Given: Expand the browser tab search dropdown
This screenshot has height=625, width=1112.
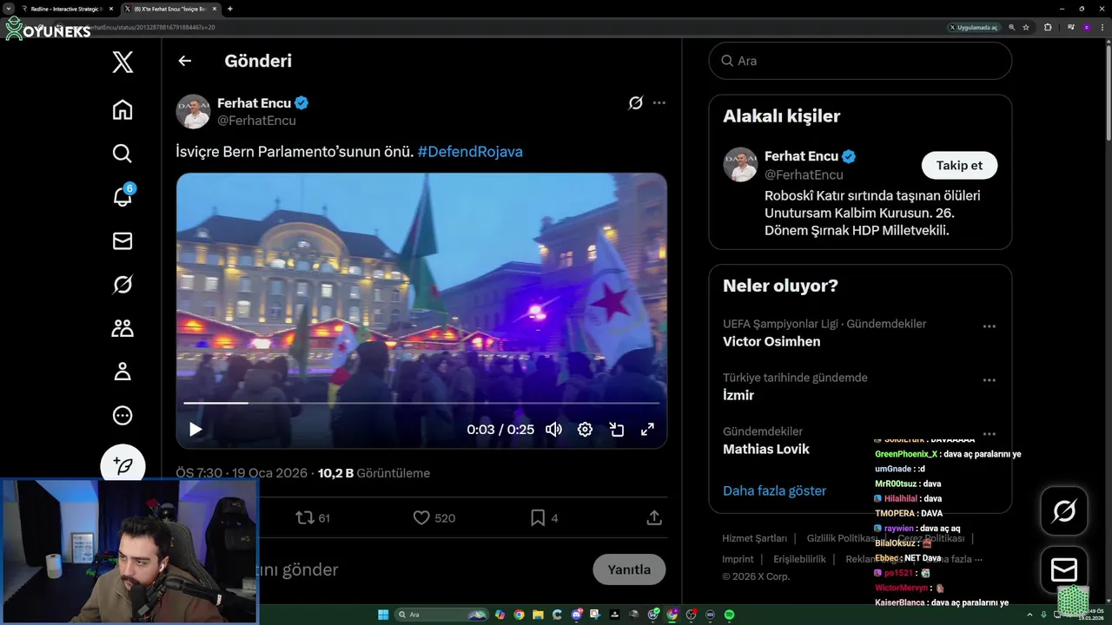Looking at the screenshot, I should pyautogui.click(x=8, y=9).
